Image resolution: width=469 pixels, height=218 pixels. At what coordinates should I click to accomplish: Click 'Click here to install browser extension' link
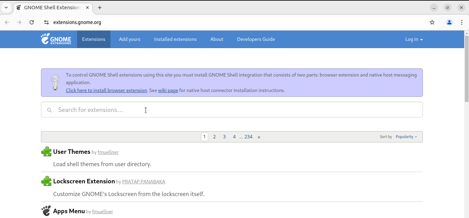pyautogui.click(x=106, y=90)
